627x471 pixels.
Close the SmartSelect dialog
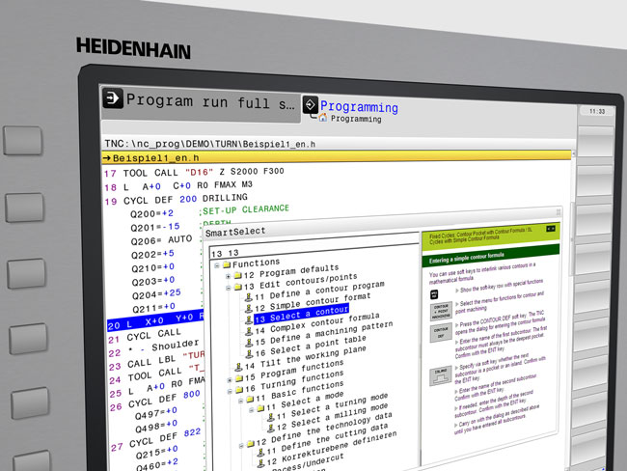(559, 211)
